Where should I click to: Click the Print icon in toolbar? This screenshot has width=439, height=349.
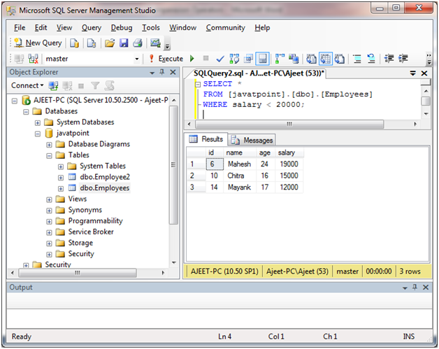click(x=138, y=43)
